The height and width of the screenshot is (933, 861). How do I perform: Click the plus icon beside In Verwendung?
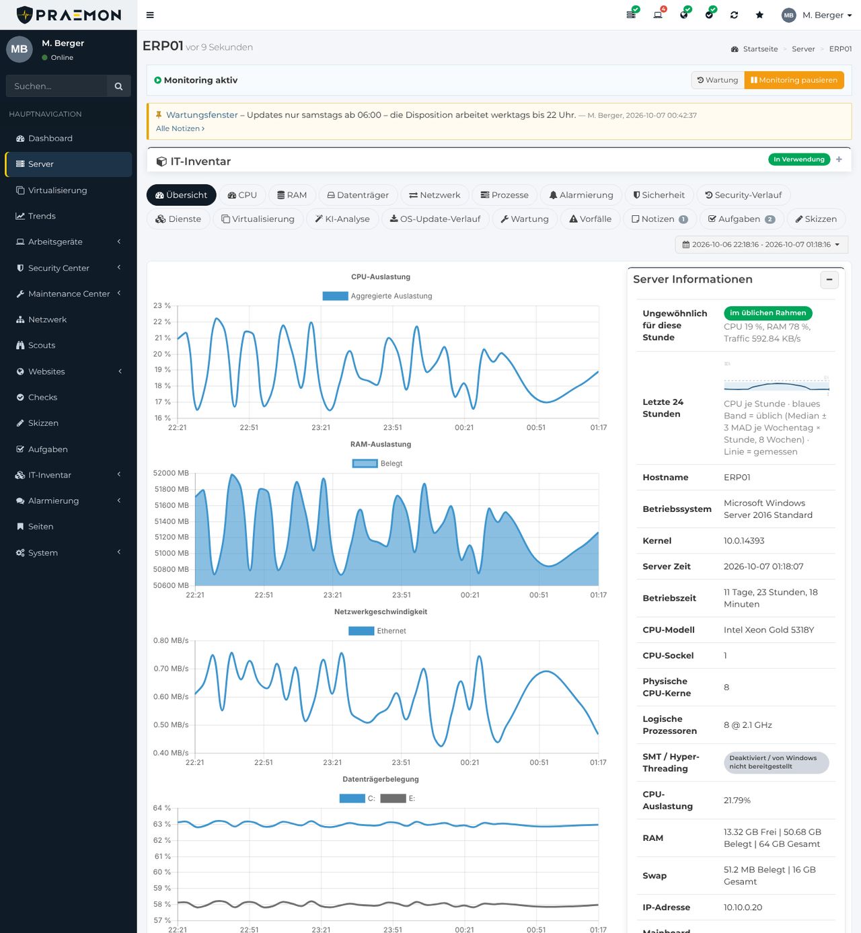tap(839, 159)
